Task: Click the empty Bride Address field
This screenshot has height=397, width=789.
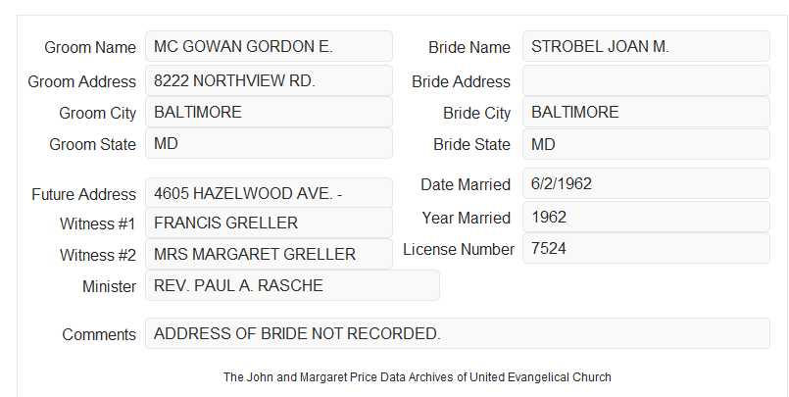Action: click(646, 80)
